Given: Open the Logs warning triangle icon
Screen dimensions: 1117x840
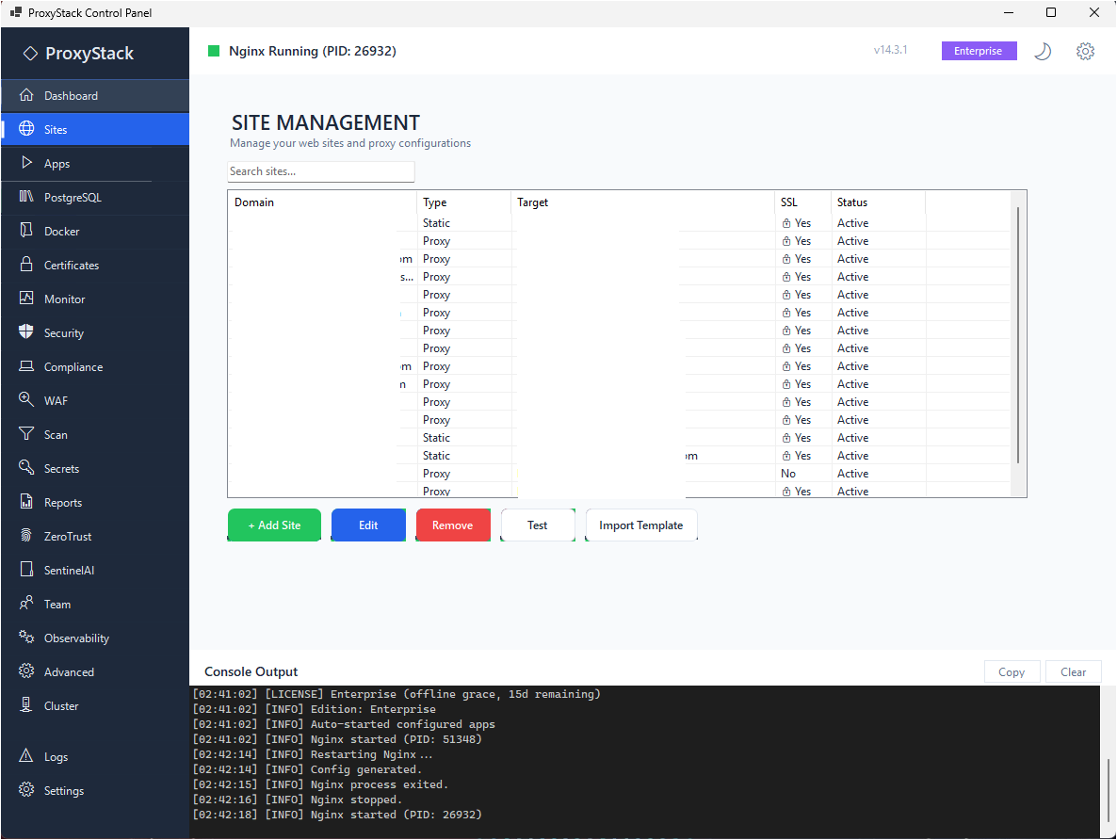Looking at the screenshot, I should coord(26,756).
